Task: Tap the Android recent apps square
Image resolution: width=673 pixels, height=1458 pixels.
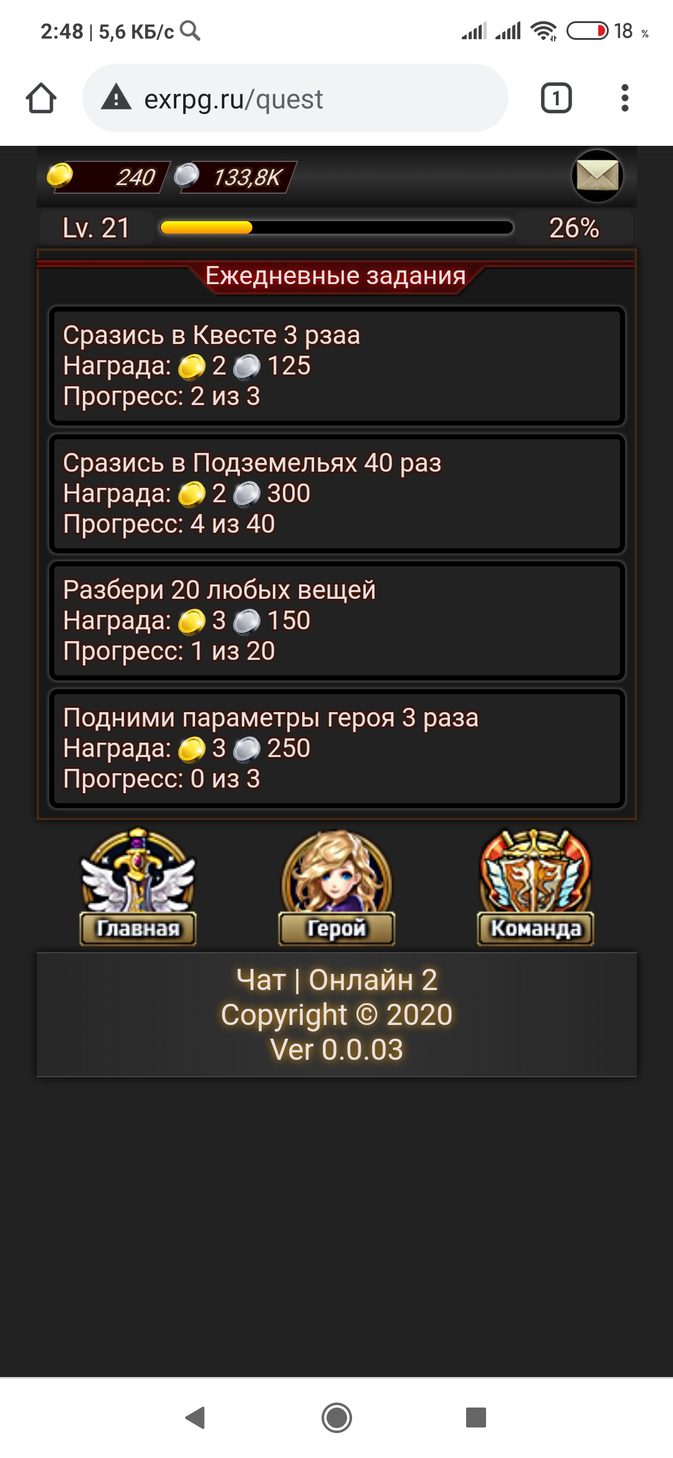Action: [476, 1417]
